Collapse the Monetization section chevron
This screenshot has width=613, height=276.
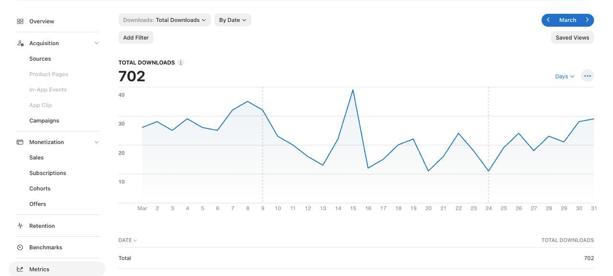click(97, 142)
